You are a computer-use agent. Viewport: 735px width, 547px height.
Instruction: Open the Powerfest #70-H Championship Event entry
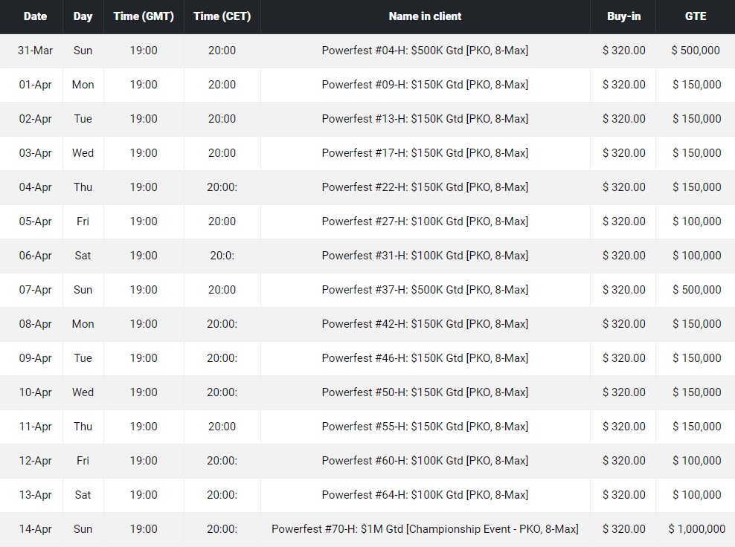coord(425,529)
